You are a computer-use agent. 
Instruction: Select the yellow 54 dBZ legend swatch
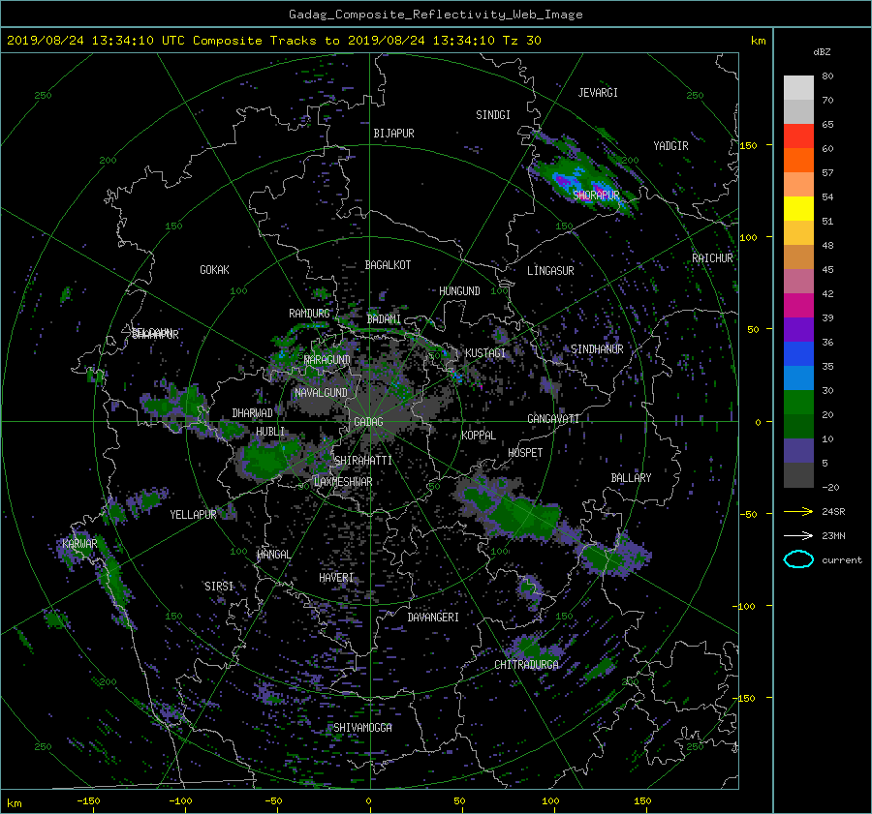[x=798, y=208]
